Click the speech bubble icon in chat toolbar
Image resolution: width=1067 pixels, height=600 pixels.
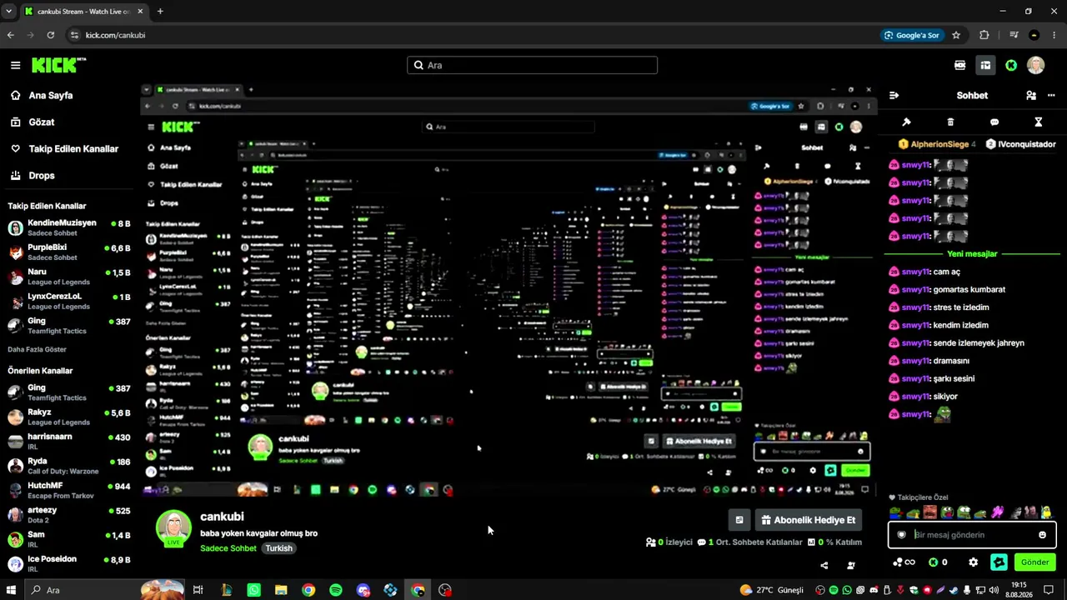[994, 122]
